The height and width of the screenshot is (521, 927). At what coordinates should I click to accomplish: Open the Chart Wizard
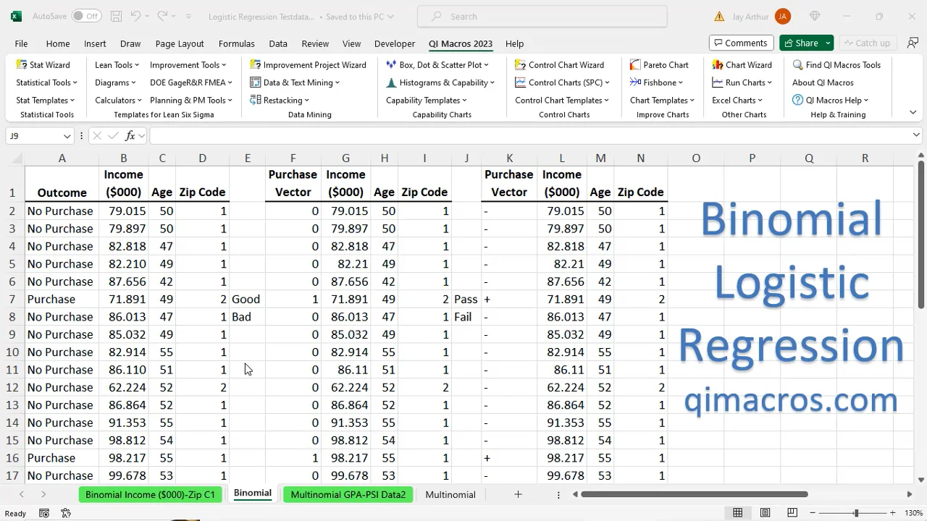[742, 64]
